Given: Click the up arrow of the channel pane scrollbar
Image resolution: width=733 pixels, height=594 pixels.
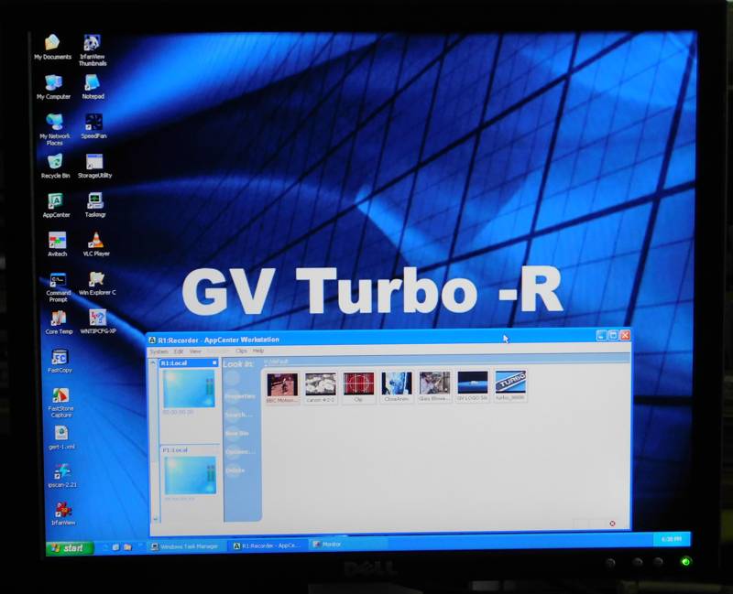Looking at the screenshot, I should tap(152, 362).
